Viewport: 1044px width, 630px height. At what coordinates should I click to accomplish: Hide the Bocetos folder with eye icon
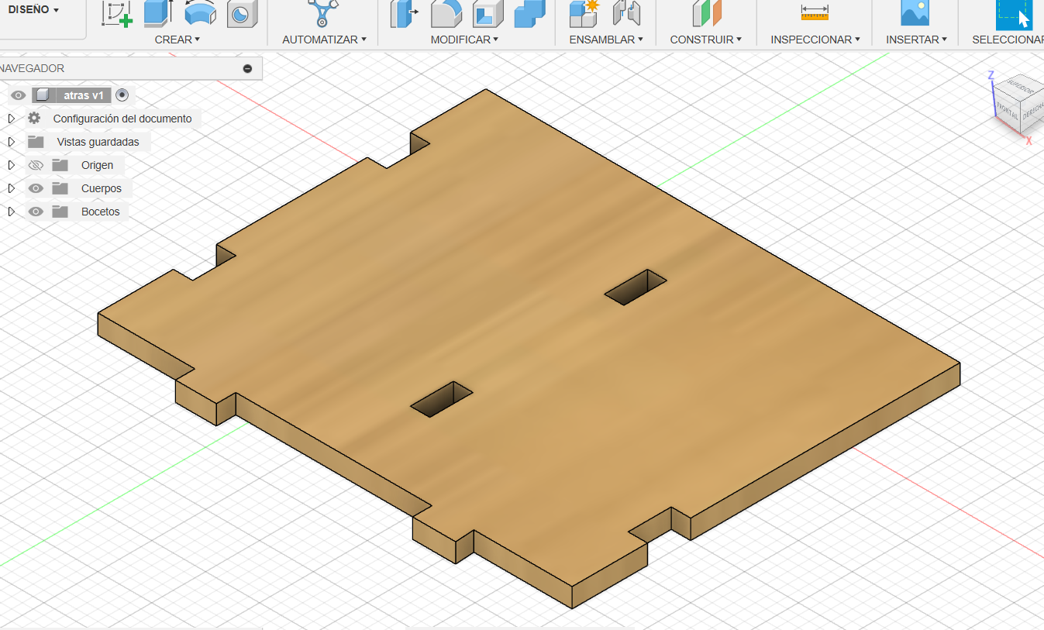(36, 212)
